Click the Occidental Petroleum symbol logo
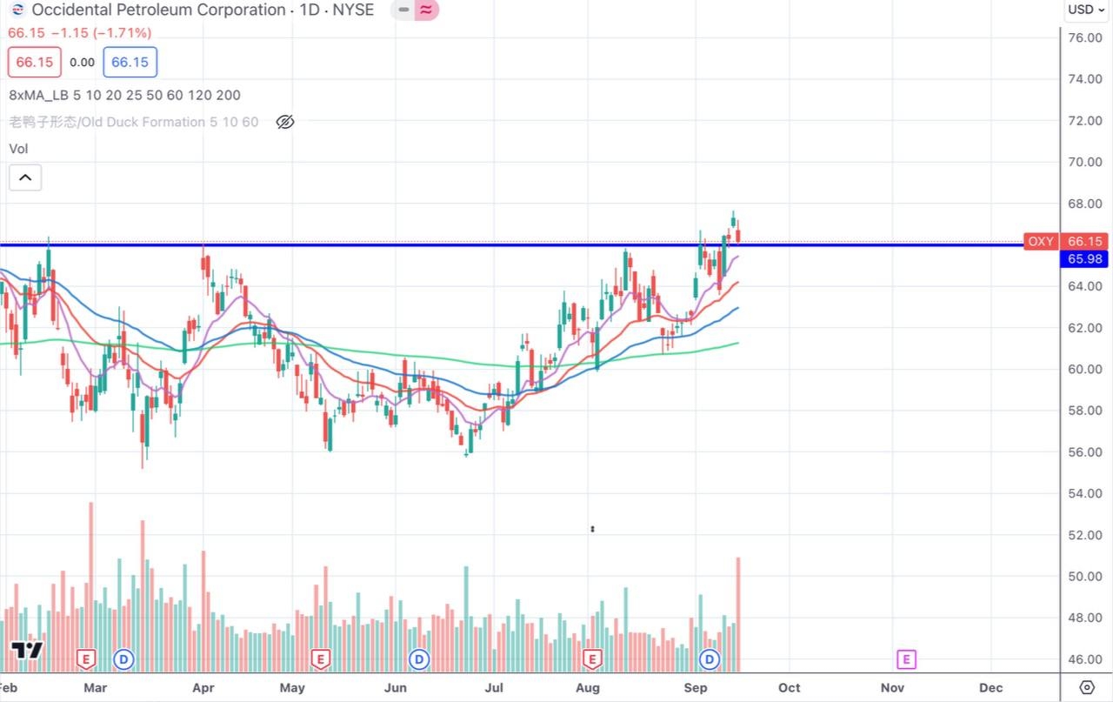Screen dimensions: 1113x702 [17, 10]
